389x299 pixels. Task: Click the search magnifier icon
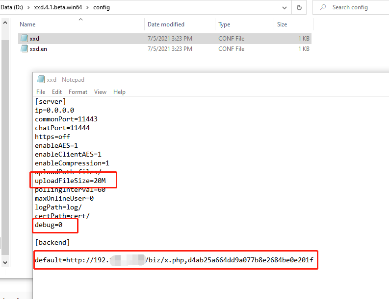[323, 7]
